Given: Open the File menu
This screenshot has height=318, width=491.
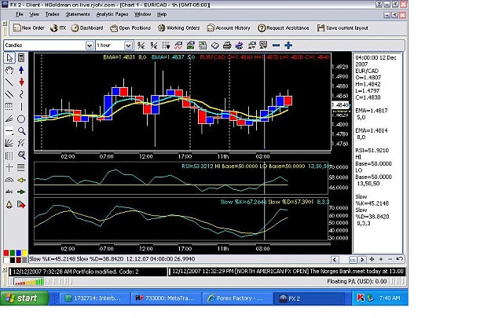Looking at the screenshot, I should (x=20, y=14).
